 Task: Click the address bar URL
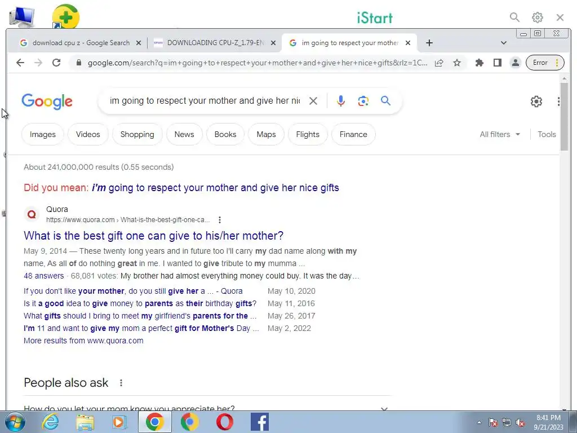click(257, 63)
